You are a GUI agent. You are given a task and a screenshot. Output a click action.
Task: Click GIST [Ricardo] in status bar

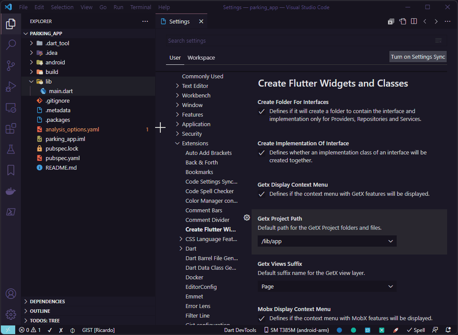coord(99,330)
